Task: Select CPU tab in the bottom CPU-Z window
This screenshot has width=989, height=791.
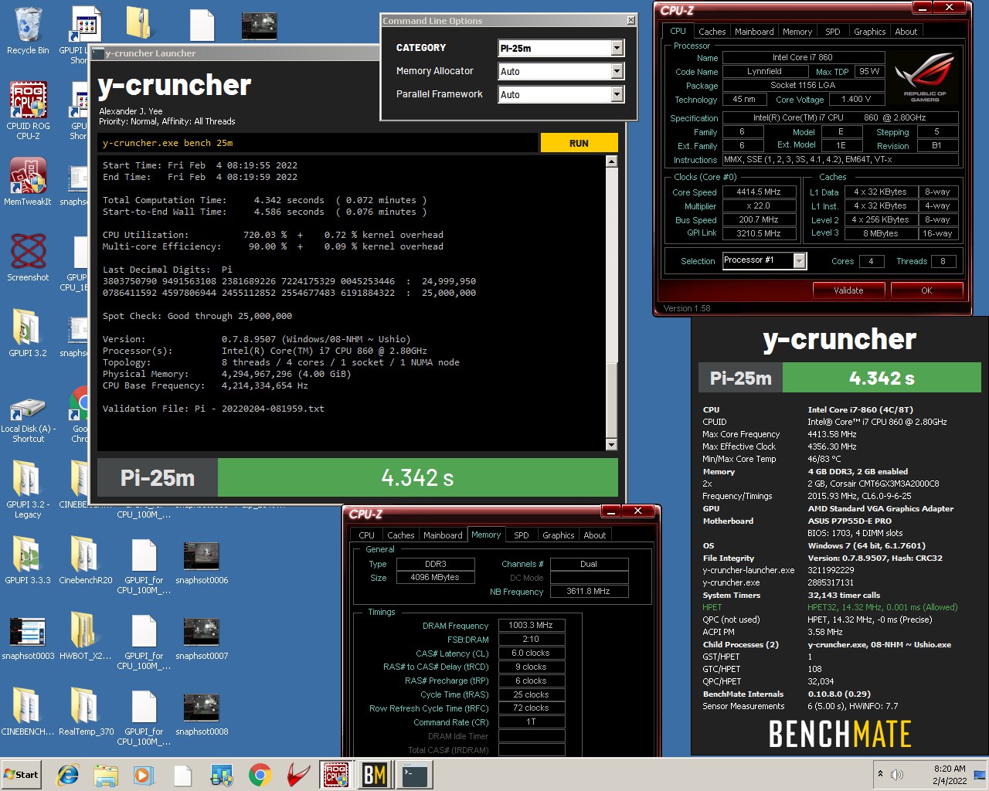Action: coord(366,535)
